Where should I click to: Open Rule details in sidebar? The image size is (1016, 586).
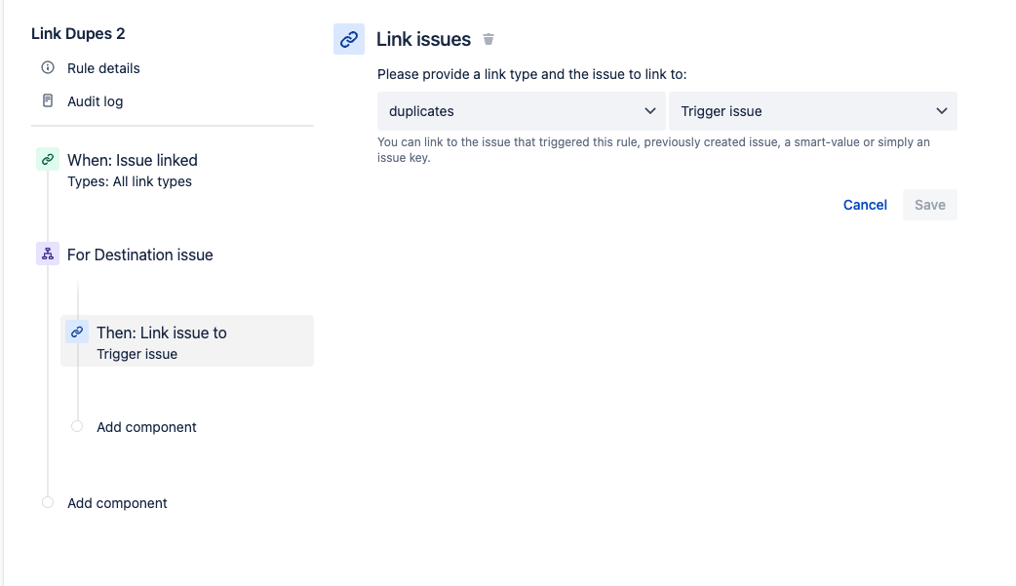103,68
